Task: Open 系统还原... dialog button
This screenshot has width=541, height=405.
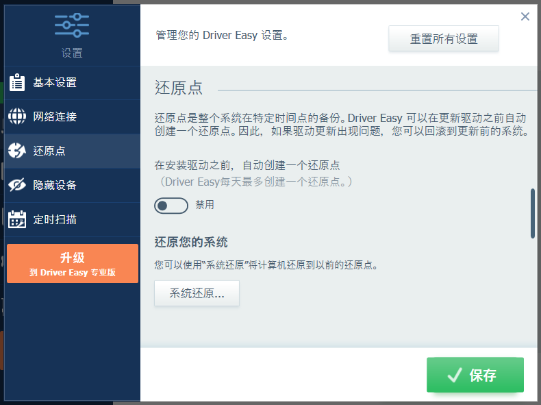Action: [x=197, y=293]
